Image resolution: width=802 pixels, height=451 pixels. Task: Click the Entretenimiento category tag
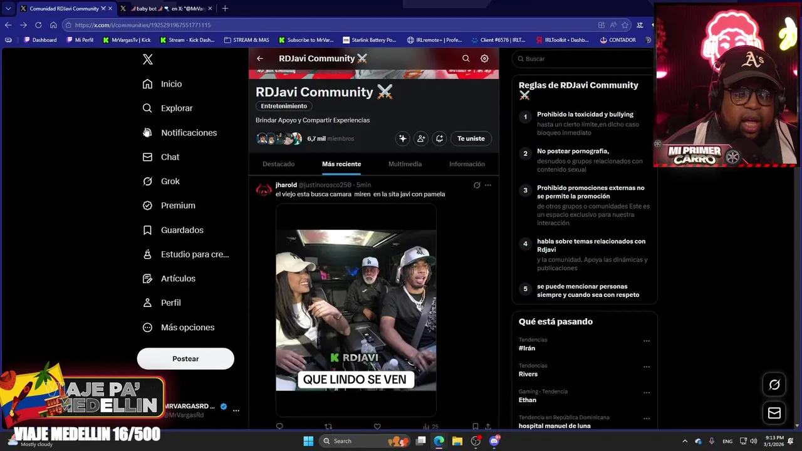(x=284, y=106)
